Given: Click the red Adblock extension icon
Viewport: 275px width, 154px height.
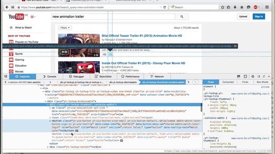Looking at the screenshot, I should point(256,7).
